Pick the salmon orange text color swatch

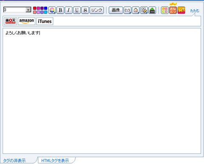pyautogui.click(x=35, y=12)
